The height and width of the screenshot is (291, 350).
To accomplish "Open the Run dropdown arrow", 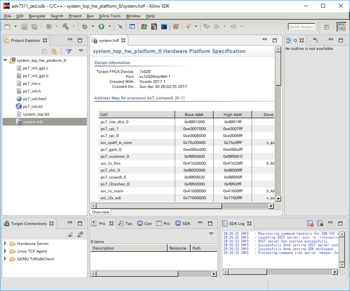I will point(109,26).
